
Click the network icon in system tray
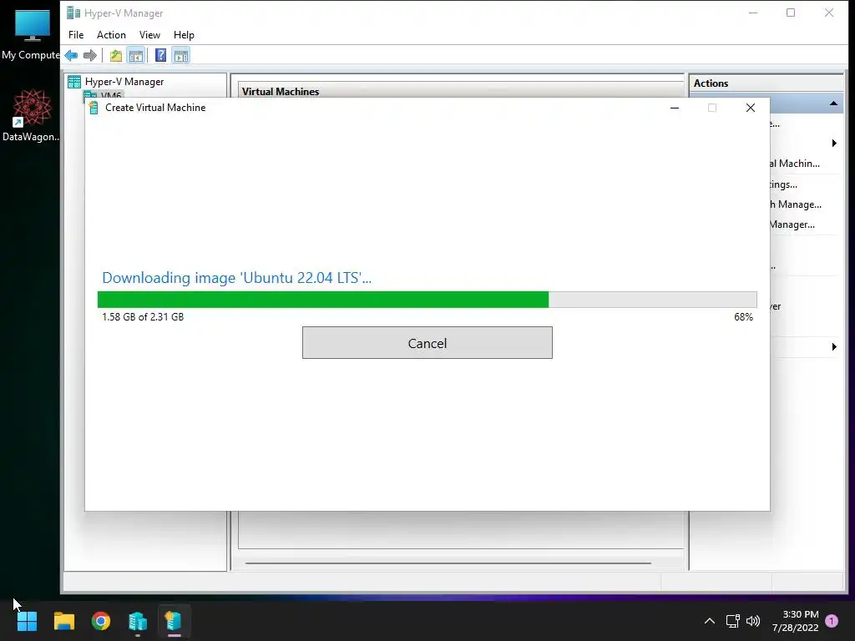[732, 620]
